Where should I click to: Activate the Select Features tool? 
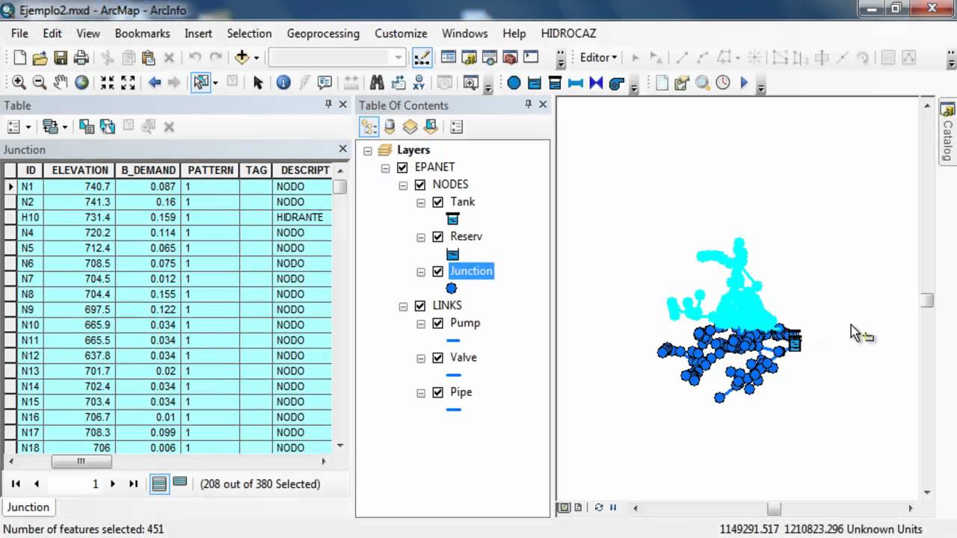click(200, 83)
